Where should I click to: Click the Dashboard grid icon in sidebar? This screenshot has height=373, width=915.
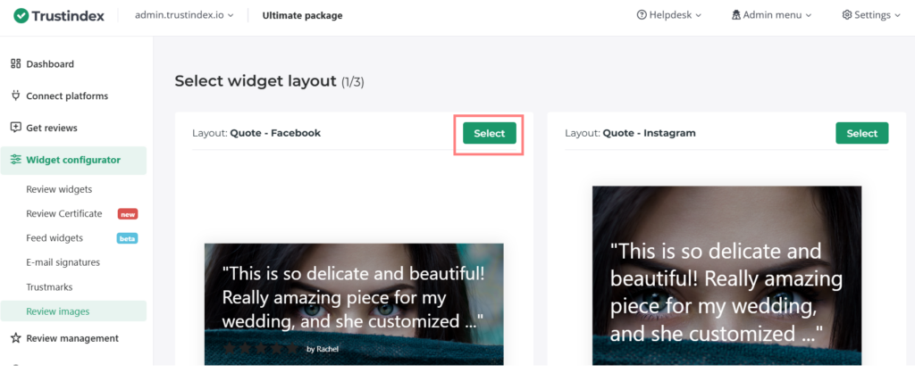15,64
